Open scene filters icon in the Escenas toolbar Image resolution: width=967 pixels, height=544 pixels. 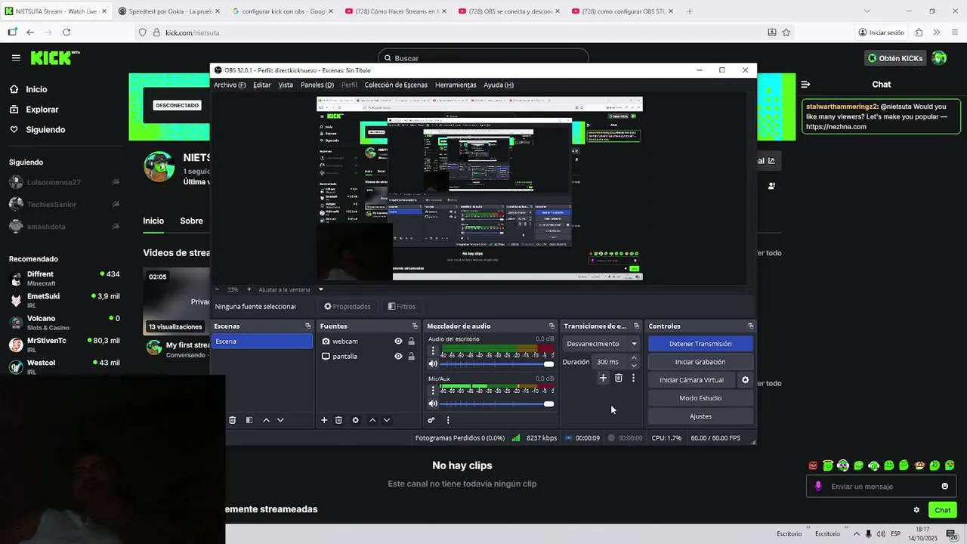point(249,420)
